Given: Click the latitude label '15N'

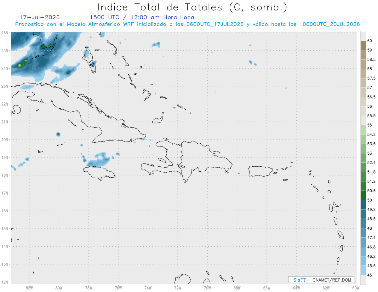Looking at the screenshot, I should pos(4,229).
